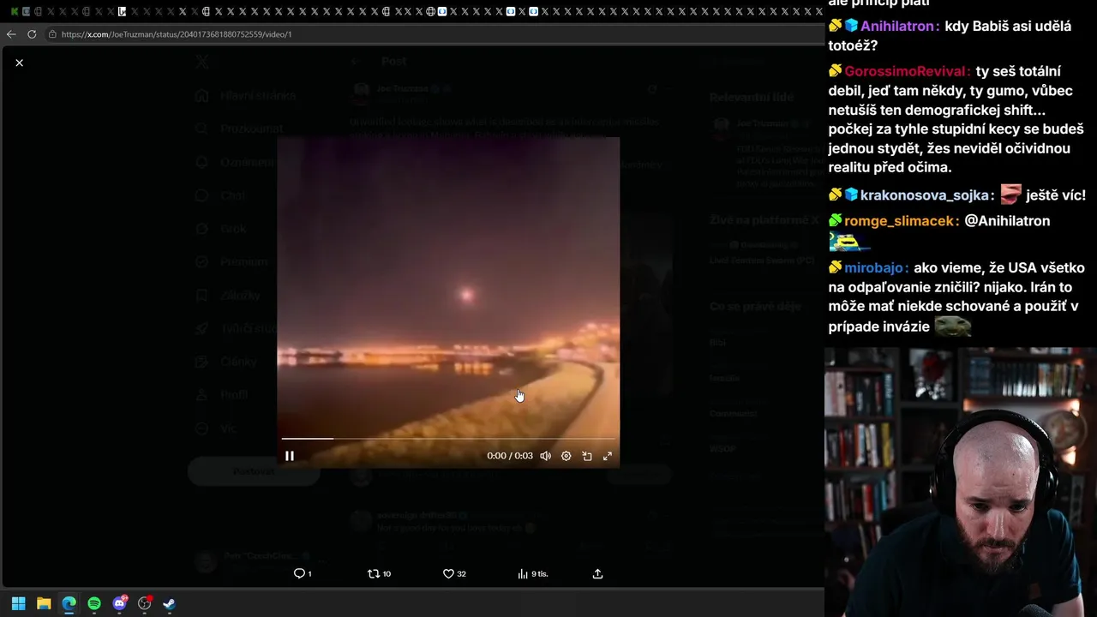
Task: Click the 0:00 / 0:03 time display
Action: (x=510, y=456)
